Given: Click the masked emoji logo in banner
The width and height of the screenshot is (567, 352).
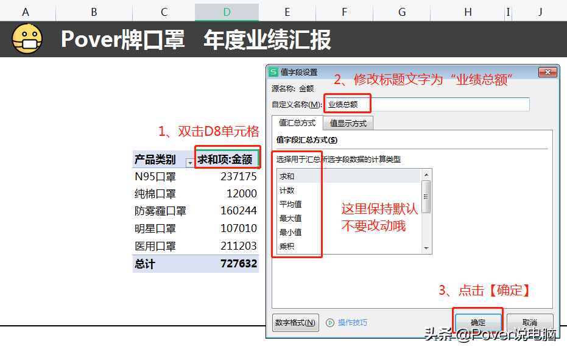Looking at the screenshot, I should pos(27,39).
